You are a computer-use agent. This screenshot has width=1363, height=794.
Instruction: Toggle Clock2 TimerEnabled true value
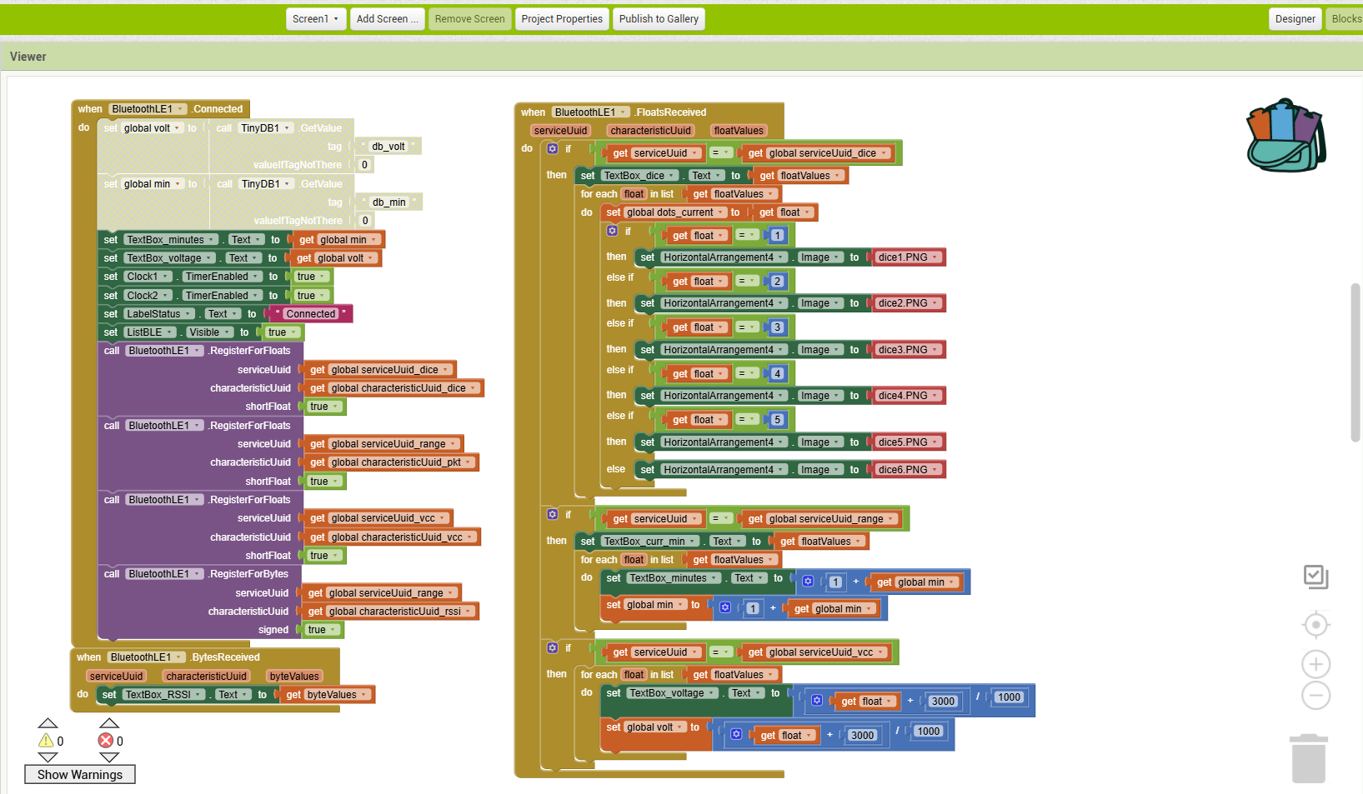tap(312, 296)
